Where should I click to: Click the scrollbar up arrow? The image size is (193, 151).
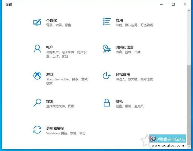[x=189, y=11]
